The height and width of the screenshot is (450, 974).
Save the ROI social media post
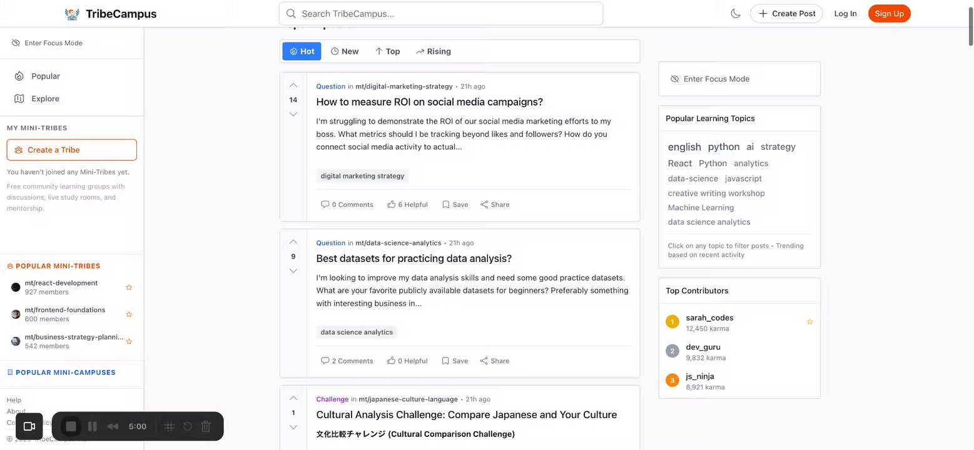[x=455, y=204]
